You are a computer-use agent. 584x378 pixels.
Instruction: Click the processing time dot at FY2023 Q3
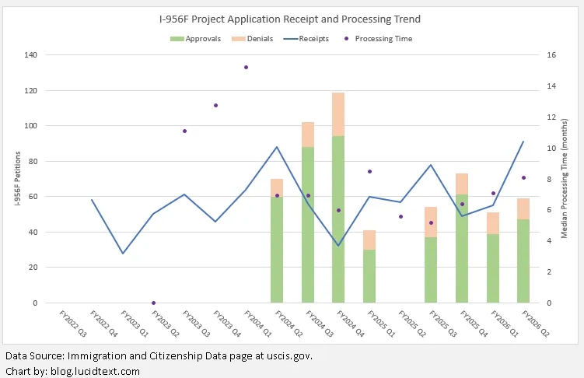pos(185,131)
